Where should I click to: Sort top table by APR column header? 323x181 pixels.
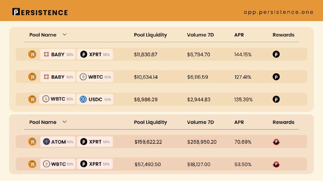[x=239, y=35]
